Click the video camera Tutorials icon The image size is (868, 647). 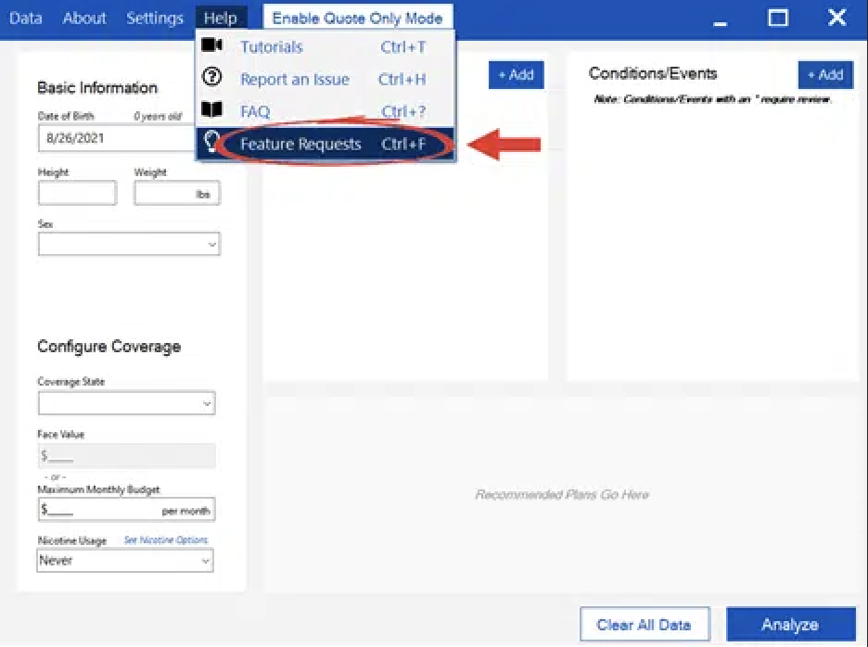coord(211,45)
